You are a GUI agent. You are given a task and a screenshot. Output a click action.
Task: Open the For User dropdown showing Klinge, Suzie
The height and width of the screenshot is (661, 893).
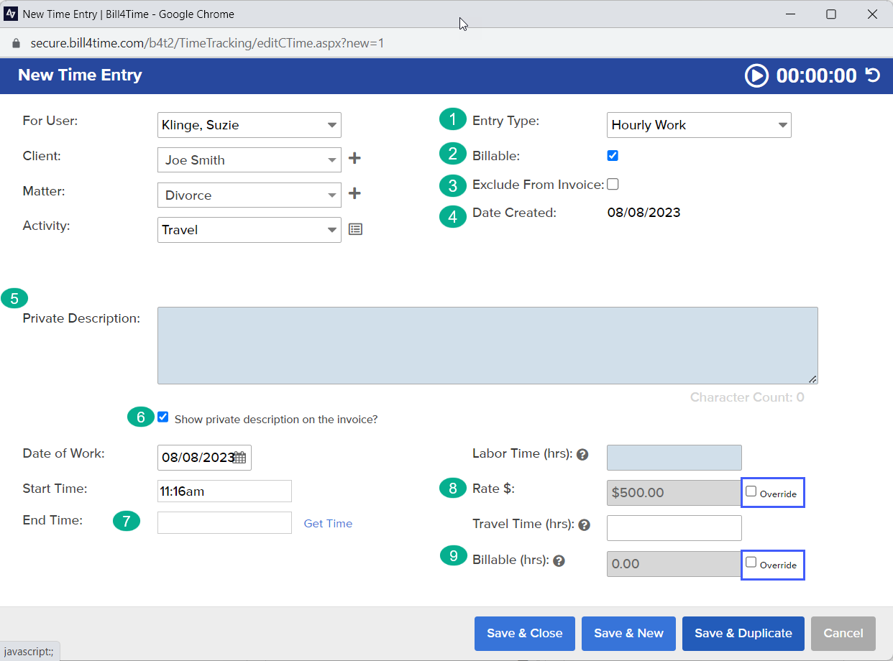[249, 125]
